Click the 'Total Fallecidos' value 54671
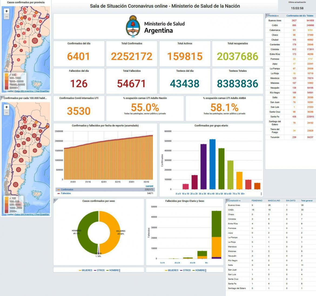Screen dimensions: 316x296 (132, 84)
